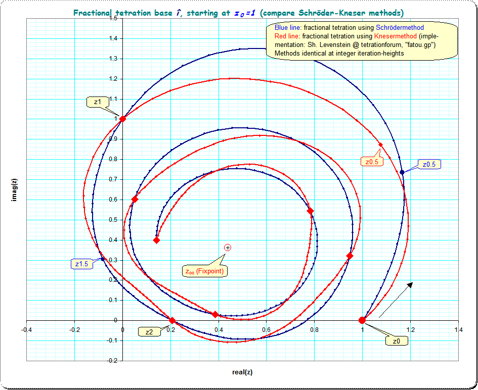Click the y-axis tick label 1.3
The width and height of the screenshot is (478, 390).
113,59
